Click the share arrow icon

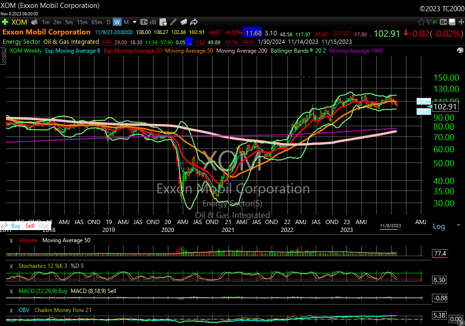pos(193,22)
